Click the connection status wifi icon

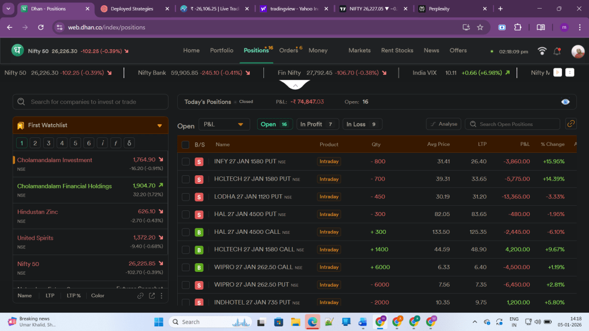point(542,51)
